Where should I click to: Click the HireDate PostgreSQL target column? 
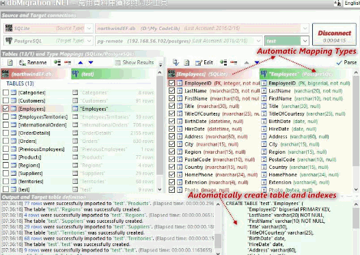click(x=305, y=129)
